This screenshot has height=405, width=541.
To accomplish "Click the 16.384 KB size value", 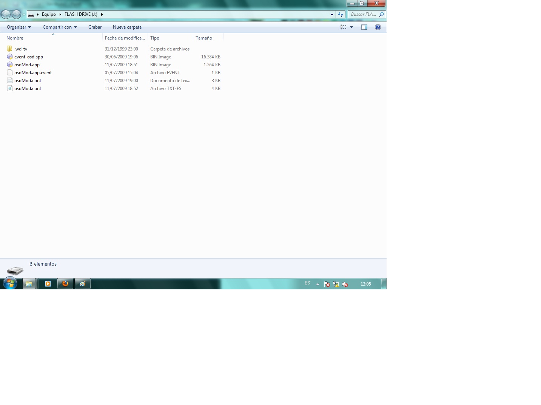I will point(211,57).
